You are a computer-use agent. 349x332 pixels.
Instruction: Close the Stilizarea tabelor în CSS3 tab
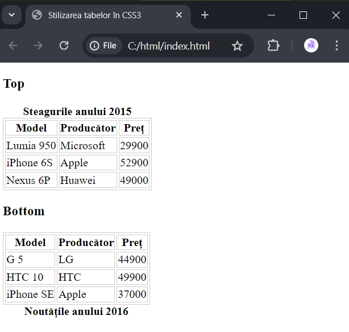click(x=179, y=15)
